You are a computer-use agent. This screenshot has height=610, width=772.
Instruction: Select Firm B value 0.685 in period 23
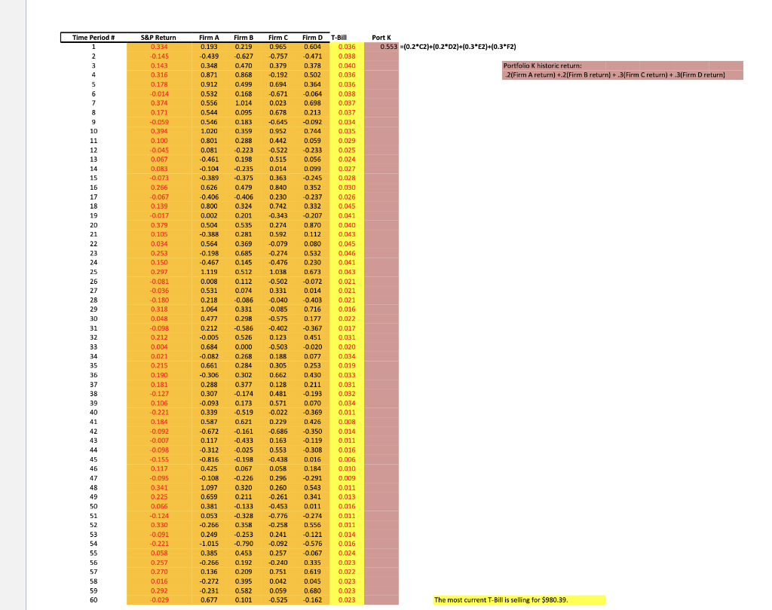pos(244,253)
